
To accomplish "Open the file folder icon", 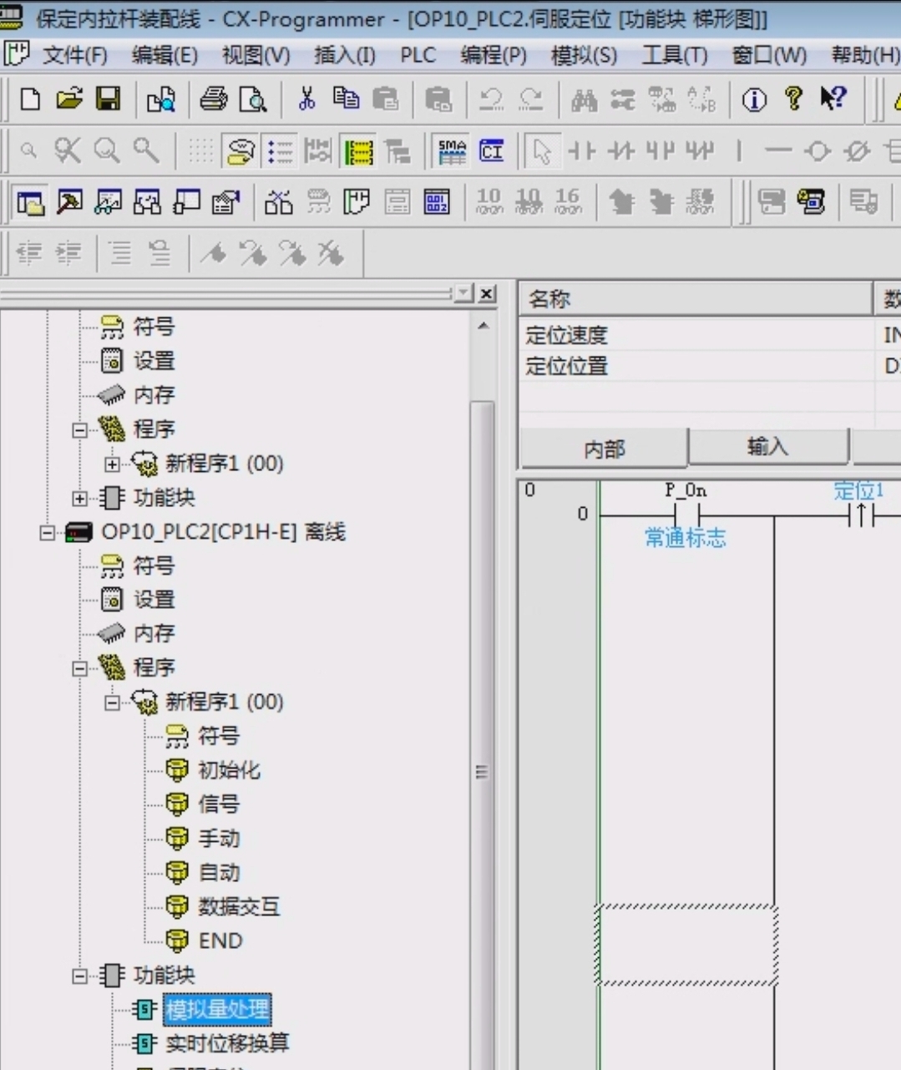I will pos(69,99).
